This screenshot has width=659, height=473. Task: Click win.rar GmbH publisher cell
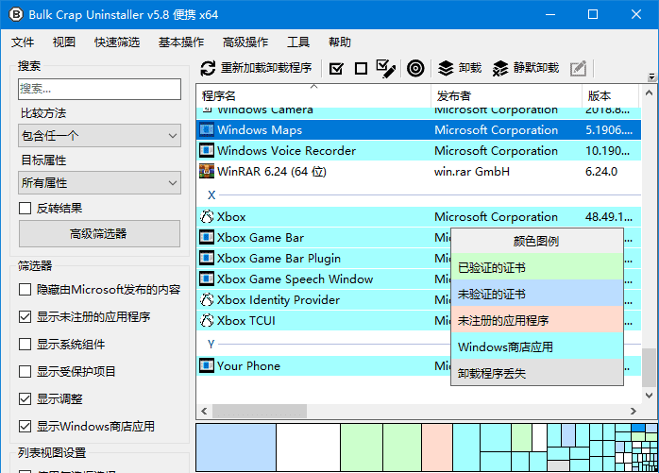pyautogui.click(x=471, y=172)
